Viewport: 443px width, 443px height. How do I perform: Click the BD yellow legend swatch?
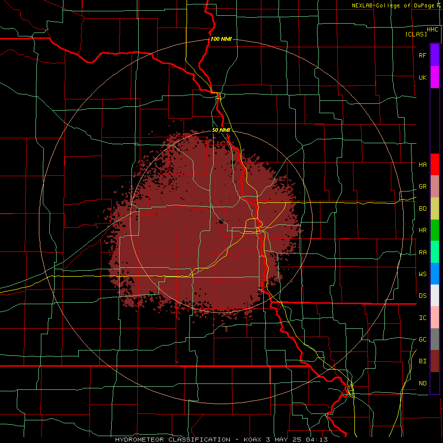[x=435, y=209]
